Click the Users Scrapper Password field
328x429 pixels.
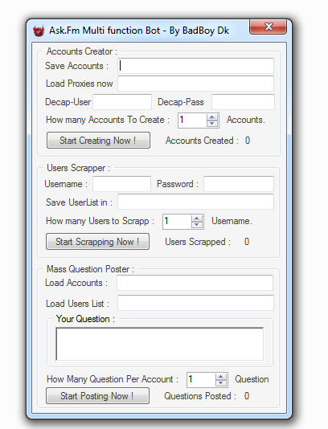[239, 184]
